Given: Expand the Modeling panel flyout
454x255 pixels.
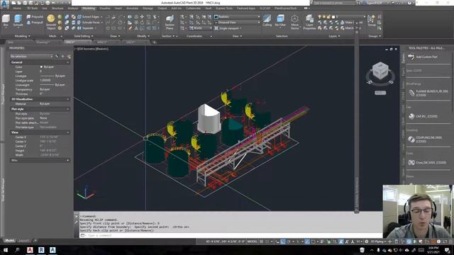Looking at the screenshot, I should [22, 36].
